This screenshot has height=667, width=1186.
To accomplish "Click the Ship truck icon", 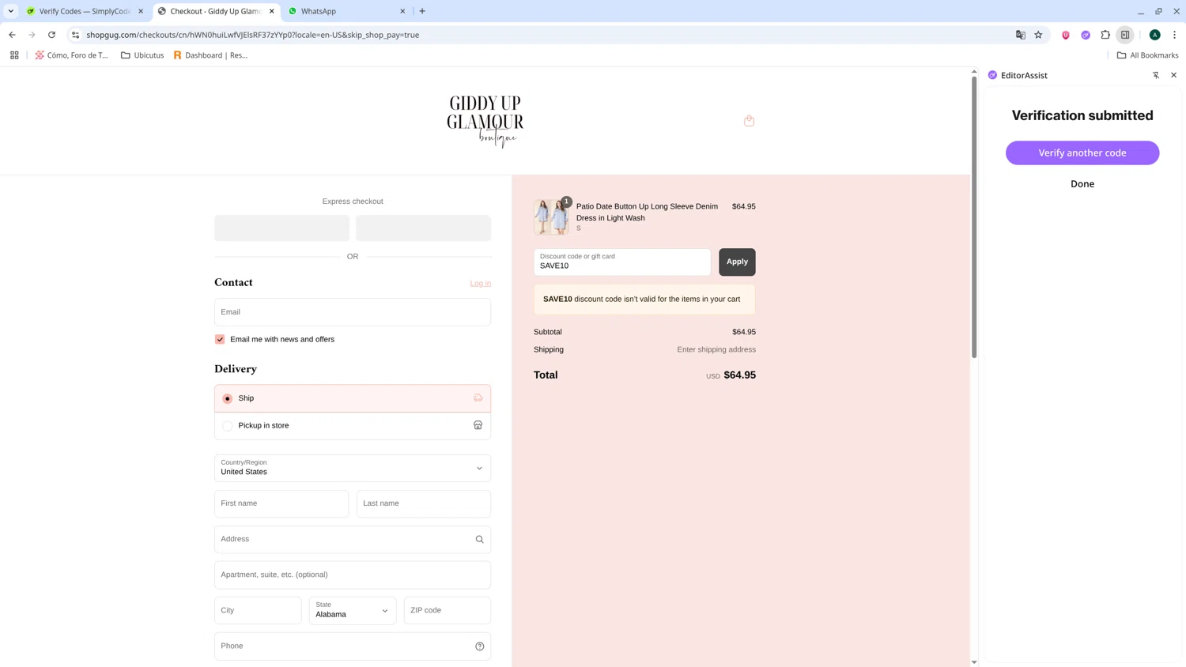I will [x=478, y=398].
